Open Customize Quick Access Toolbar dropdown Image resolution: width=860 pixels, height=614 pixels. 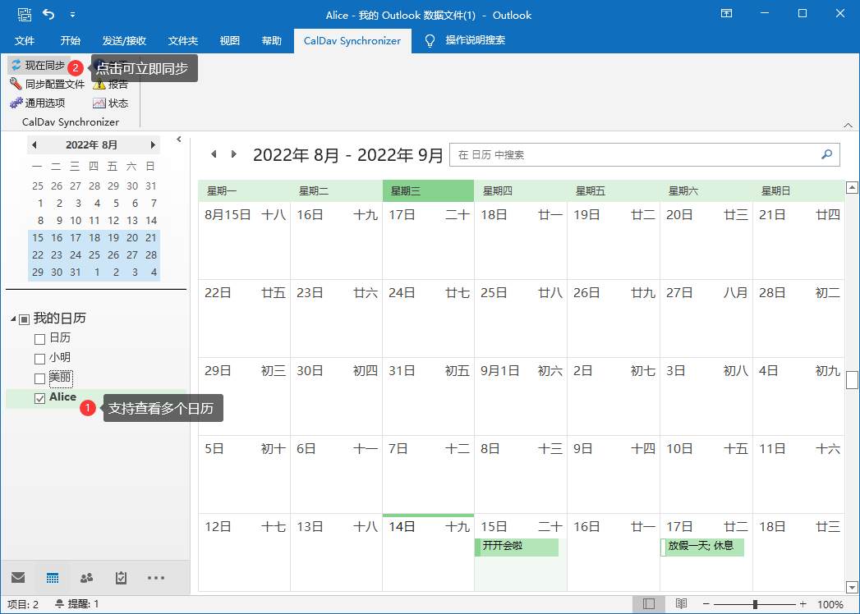pyautogui.click(x=72, y=16)
